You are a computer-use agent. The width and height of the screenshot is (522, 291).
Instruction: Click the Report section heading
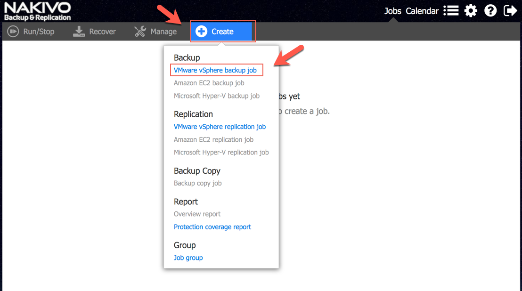(186, 202)
